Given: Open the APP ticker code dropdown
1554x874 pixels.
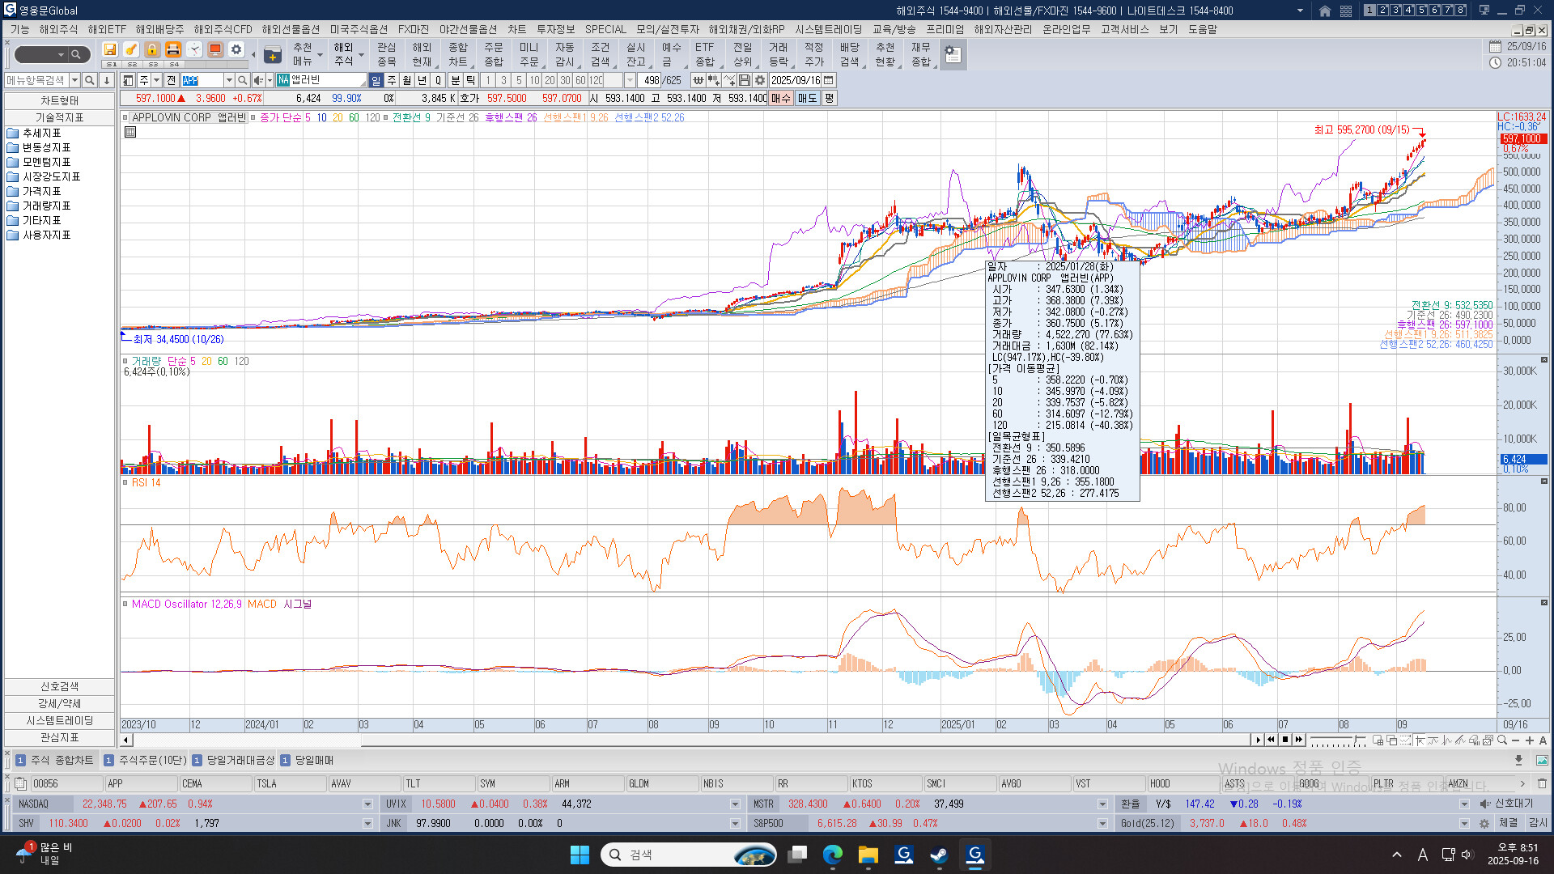Looking at the screenshot, I should pos(229,80).
